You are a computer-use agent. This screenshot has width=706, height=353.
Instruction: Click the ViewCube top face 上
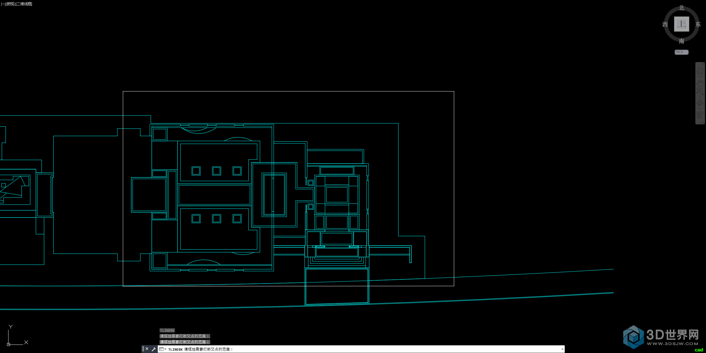pyautogui.click(x=681, y=24)
